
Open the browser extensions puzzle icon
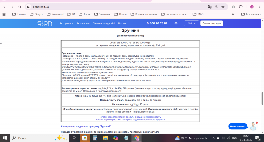[x=241, y=7]
